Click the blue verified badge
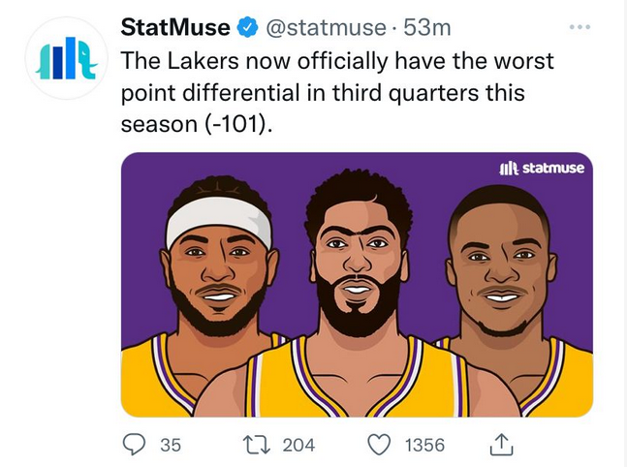627x467 pixels. [x=247, y=28]
